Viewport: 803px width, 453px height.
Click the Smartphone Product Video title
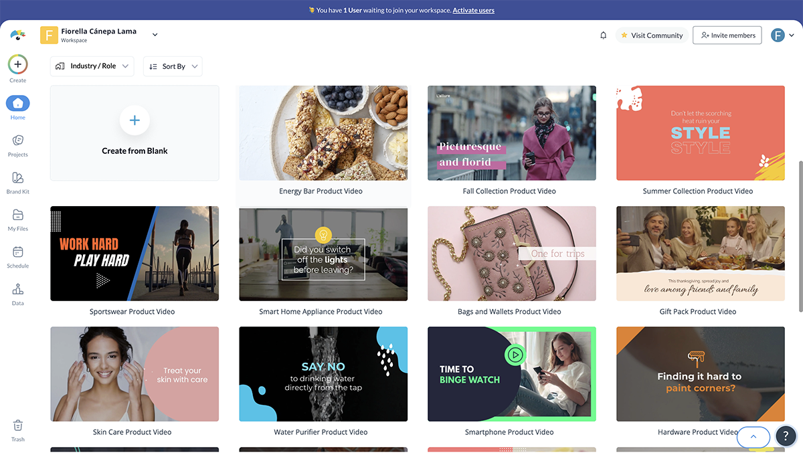(509, 432)
